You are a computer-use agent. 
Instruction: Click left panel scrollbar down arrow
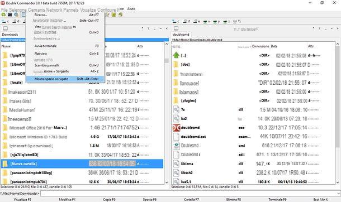(167, 182)
